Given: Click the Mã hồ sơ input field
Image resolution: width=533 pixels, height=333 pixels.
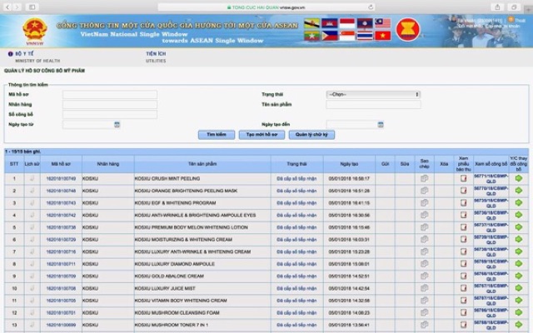Looking at the screenshot, I should (x=110, y=94).
